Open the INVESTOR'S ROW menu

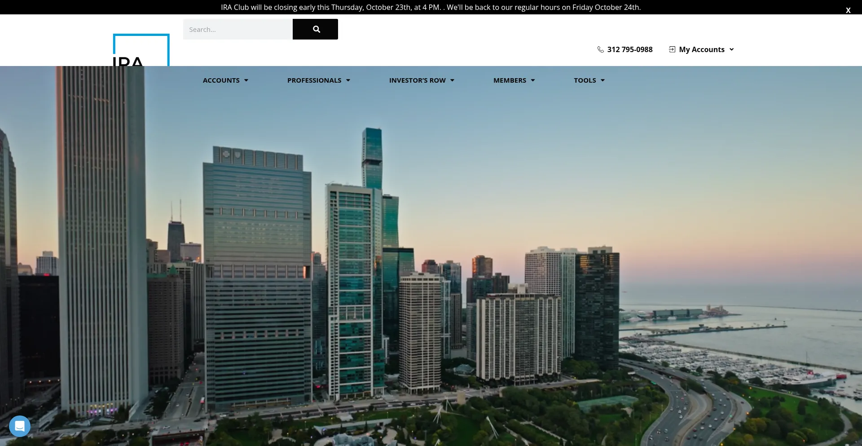tap(417, 80)
